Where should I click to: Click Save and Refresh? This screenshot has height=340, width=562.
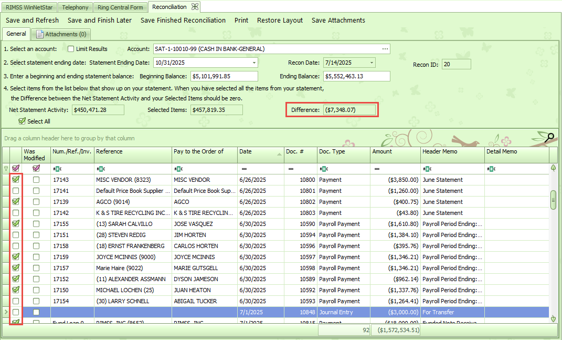(33, 20)
